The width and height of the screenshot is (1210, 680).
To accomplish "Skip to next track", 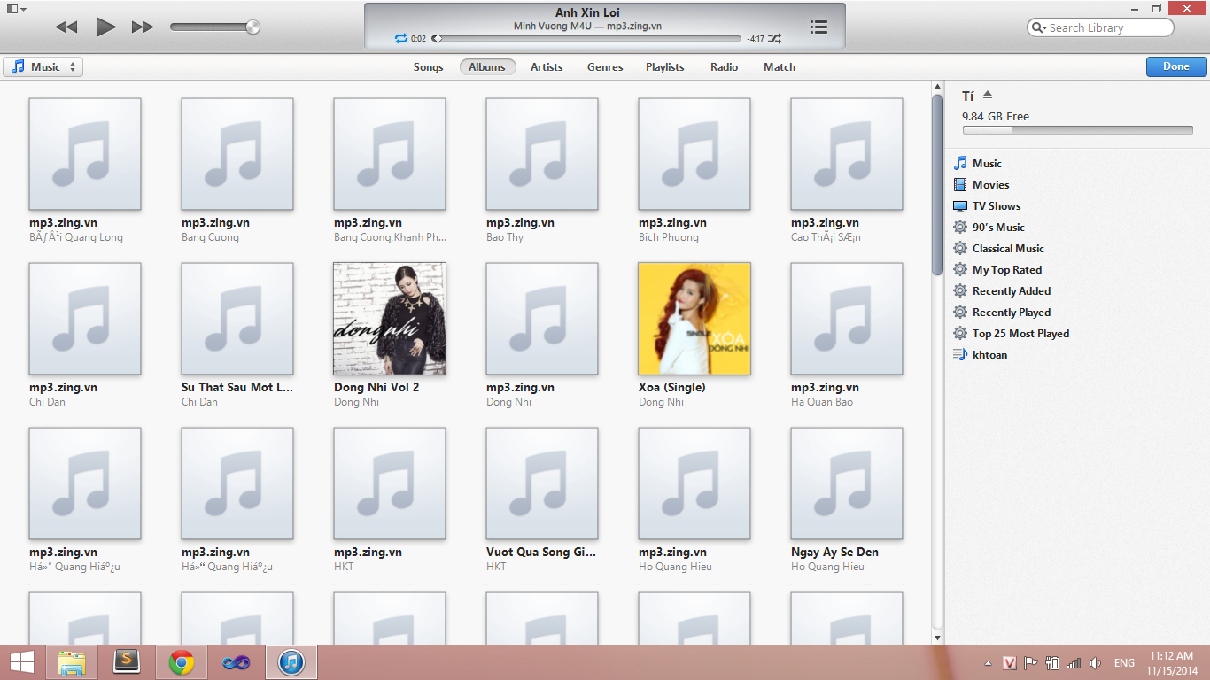I will (143, 27).
